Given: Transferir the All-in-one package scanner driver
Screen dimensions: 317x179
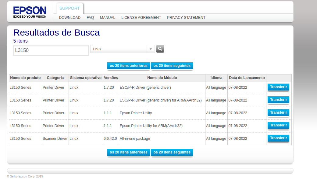Looking at the screenshot, I should 278,138.
